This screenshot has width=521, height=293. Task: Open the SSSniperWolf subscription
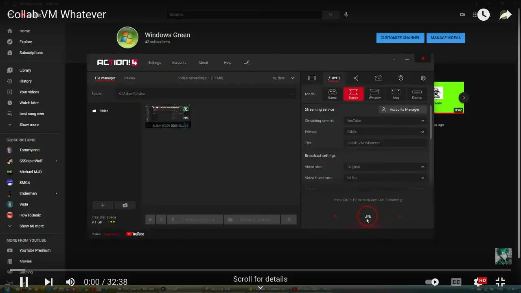click(x=30, y=161)
